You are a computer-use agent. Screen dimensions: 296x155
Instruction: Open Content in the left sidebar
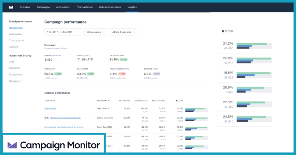point(14,47)
